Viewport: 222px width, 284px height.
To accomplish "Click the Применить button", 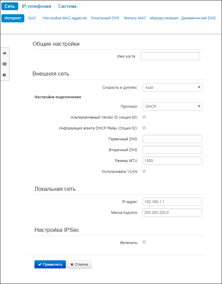I will click(x=50, y=264).
